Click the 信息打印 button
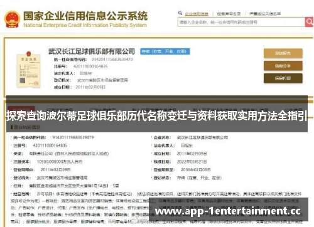The image size is (314, 227). click(x=283, y=78)
